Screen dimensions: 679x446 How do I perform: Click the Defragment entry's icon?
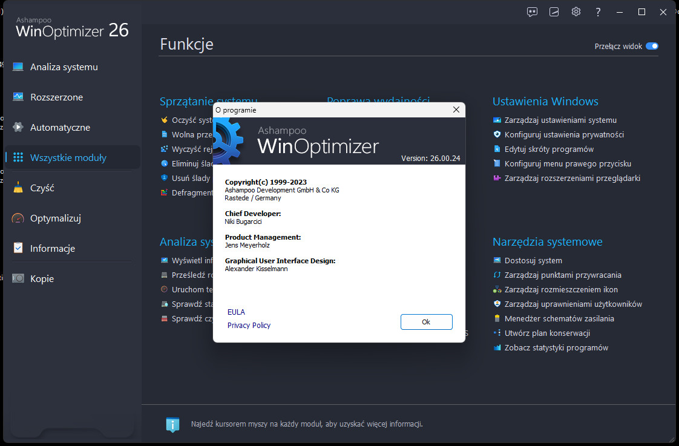point(164,192)
